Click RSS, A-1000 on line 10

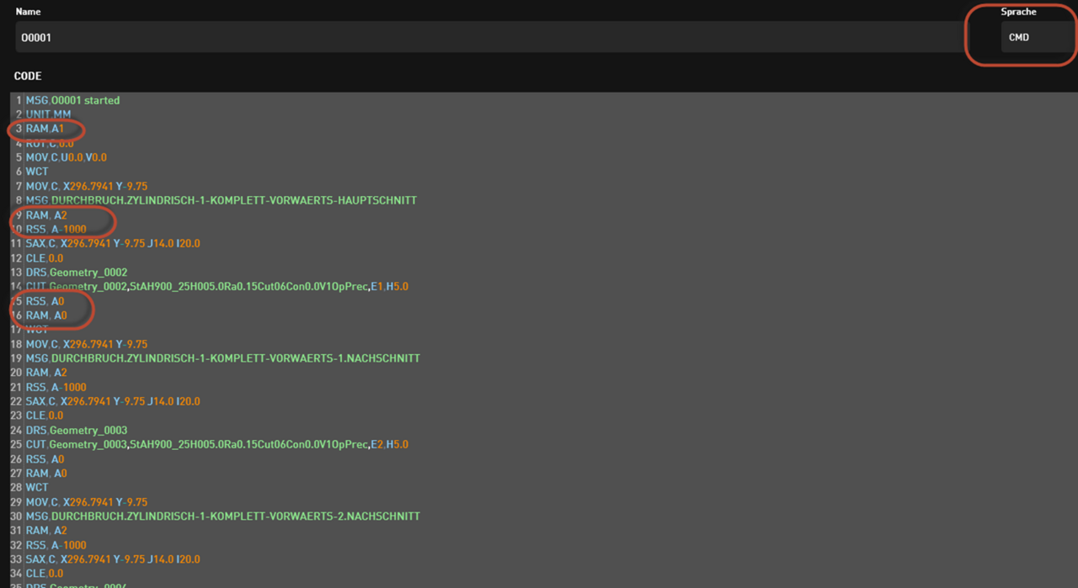click(56, 229)
